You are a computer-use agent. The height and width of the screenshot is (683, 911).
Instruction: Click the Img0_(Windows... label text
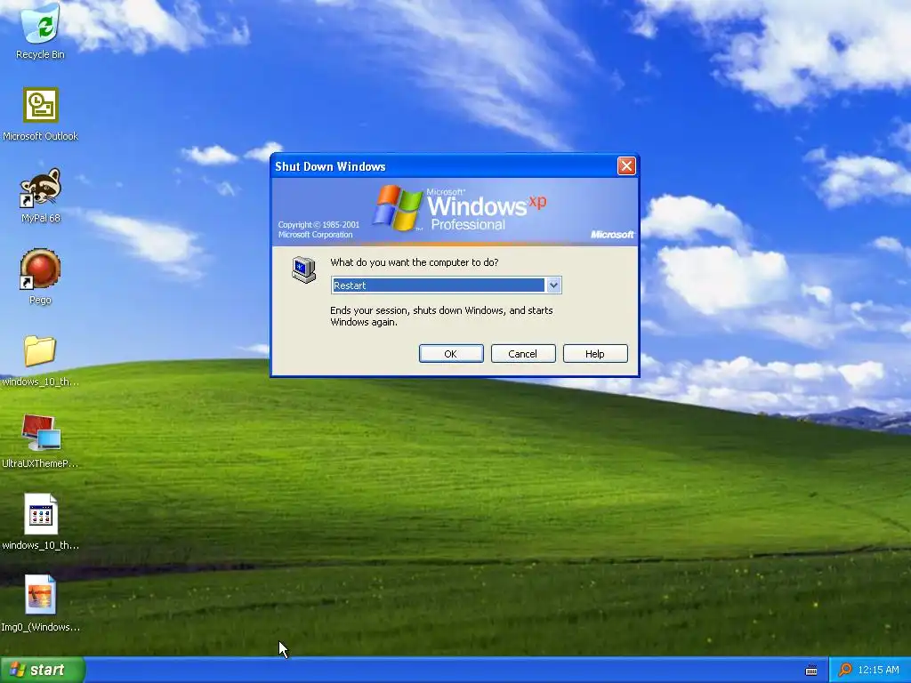[40, 627]
